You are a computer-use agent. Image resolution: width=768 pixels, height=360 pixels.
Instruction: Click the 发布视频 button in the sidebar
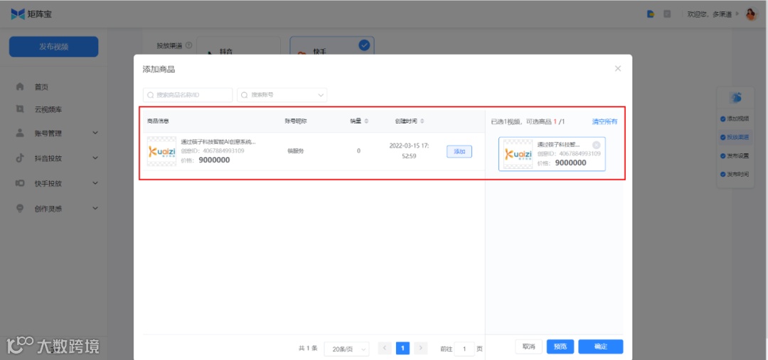point(54,47)
